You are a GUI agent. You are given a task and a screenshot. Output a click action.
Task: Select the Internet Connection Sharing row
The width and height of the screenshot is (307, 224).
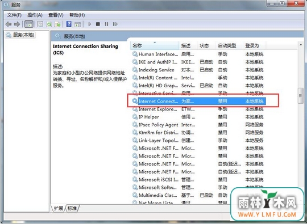pos(198,101)
